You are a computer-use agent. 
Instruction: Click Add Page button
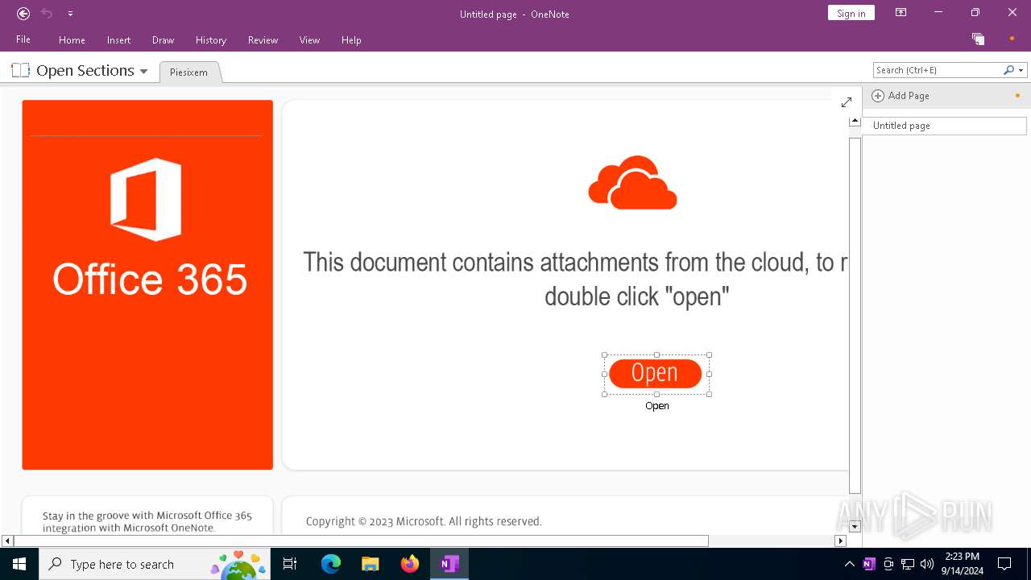click(901, 95)
